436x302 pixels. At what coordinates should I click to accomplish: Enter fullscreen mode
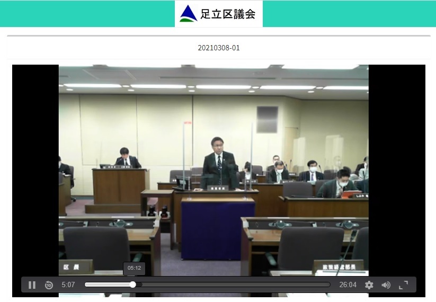pyautogui.click(x=403, y=285)
